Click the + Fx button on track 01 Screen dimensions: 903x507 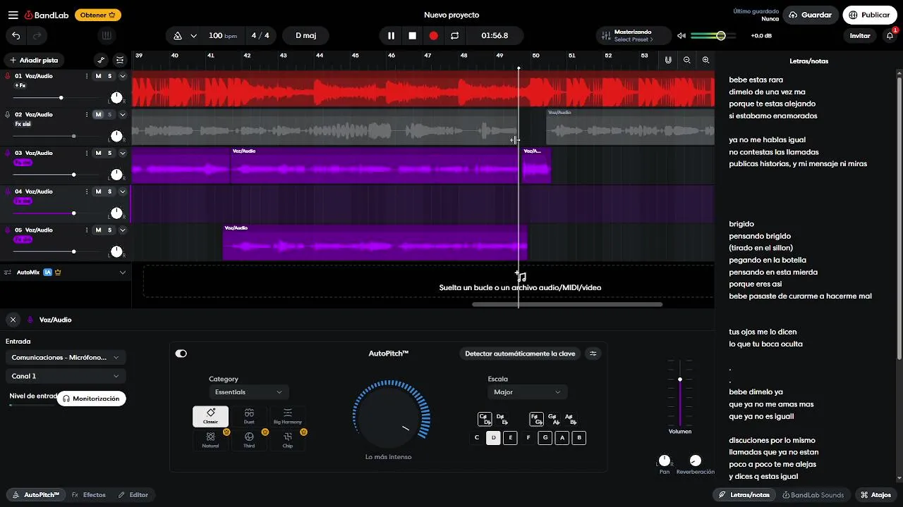(20, 85)
